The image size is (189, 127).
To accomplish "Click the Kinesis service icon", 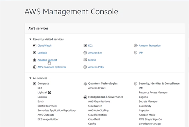I will (x=85, y=60).
